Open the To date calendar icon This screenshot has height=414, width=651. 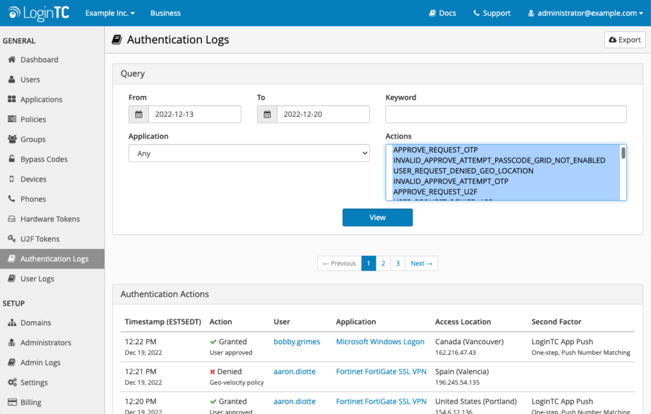(267, 114)
